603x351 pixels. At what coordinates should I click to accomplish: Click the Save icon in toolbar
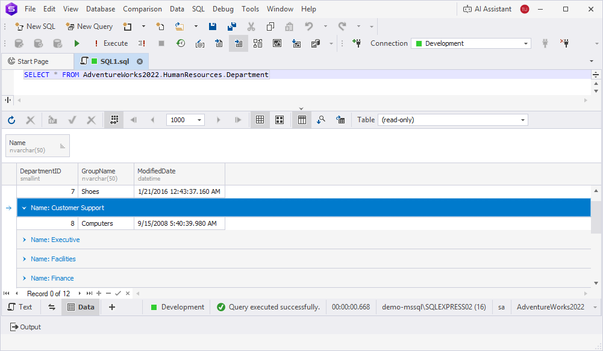213,26
